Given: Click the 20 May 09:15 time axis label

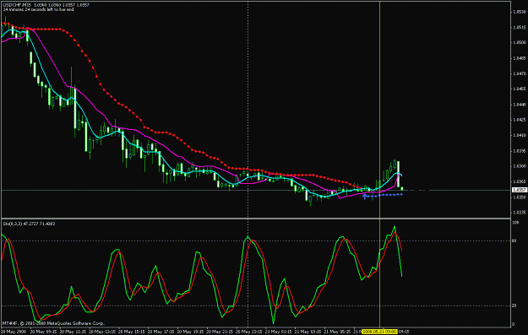Looking at the screenshot, I should pyautogui.click(x=43, y=332).
